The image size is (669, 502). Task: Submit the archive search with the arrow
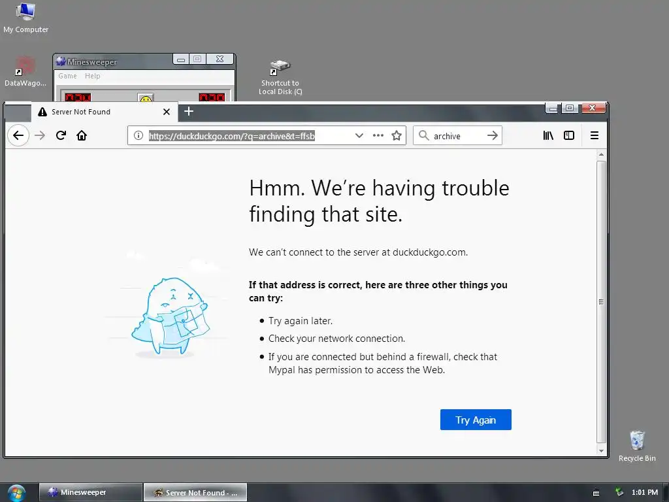coord(493,135)
